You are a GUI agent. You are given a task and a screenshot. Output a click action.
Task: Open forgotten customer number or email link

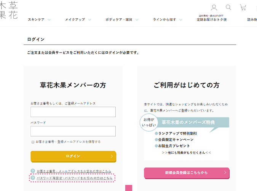74,171
